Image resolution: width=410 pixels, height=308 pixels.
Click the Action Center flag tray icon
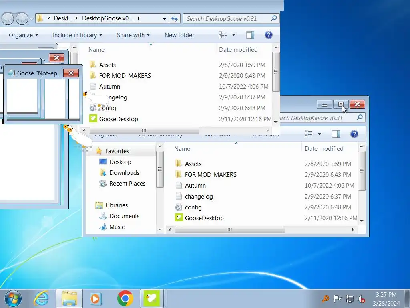337,298
